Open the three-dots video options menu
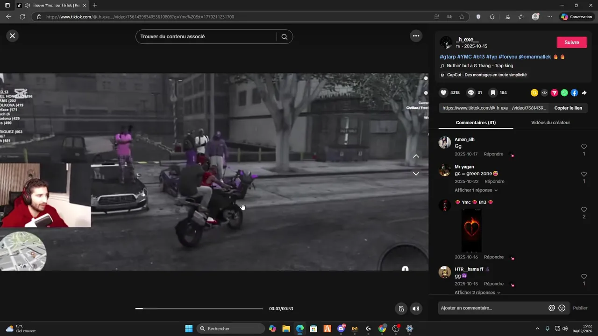 [416, 36]
